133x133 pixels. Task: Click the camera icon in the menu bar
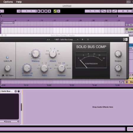click(x=128, y=2)
